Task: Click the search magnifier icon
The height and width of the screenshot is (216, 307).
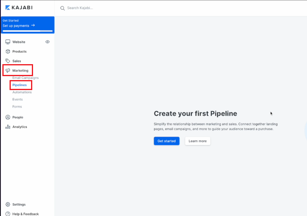Action: (63, 8)
